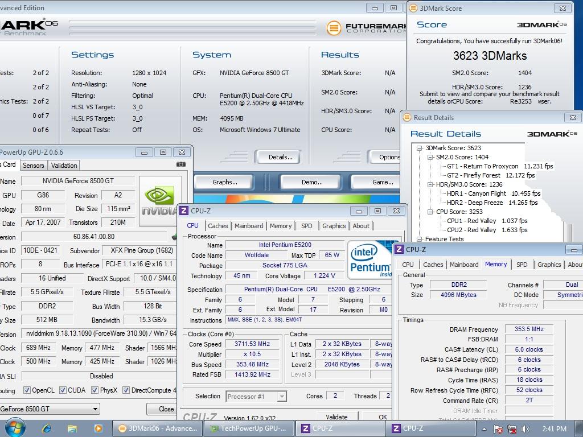Click the NVIDIA logo in GPU-Z
The image size is (583, 437).
(x=159, y=201)
